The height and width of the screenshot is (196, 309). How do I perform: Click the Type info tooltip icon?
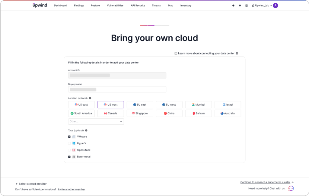(86, 130)
